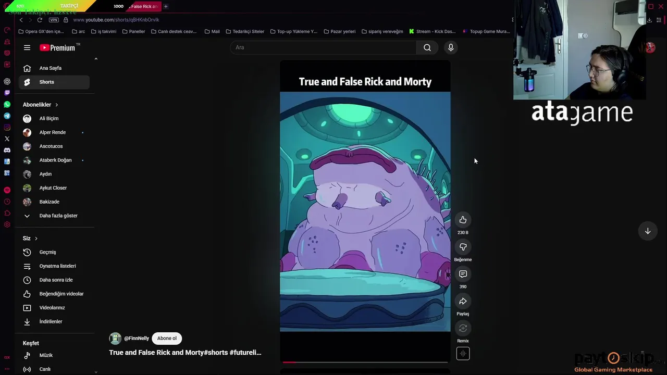This screenshot has width=667, height=375.
Task: Open İndirilenler downloads page
Action: [x=54, y=321]
